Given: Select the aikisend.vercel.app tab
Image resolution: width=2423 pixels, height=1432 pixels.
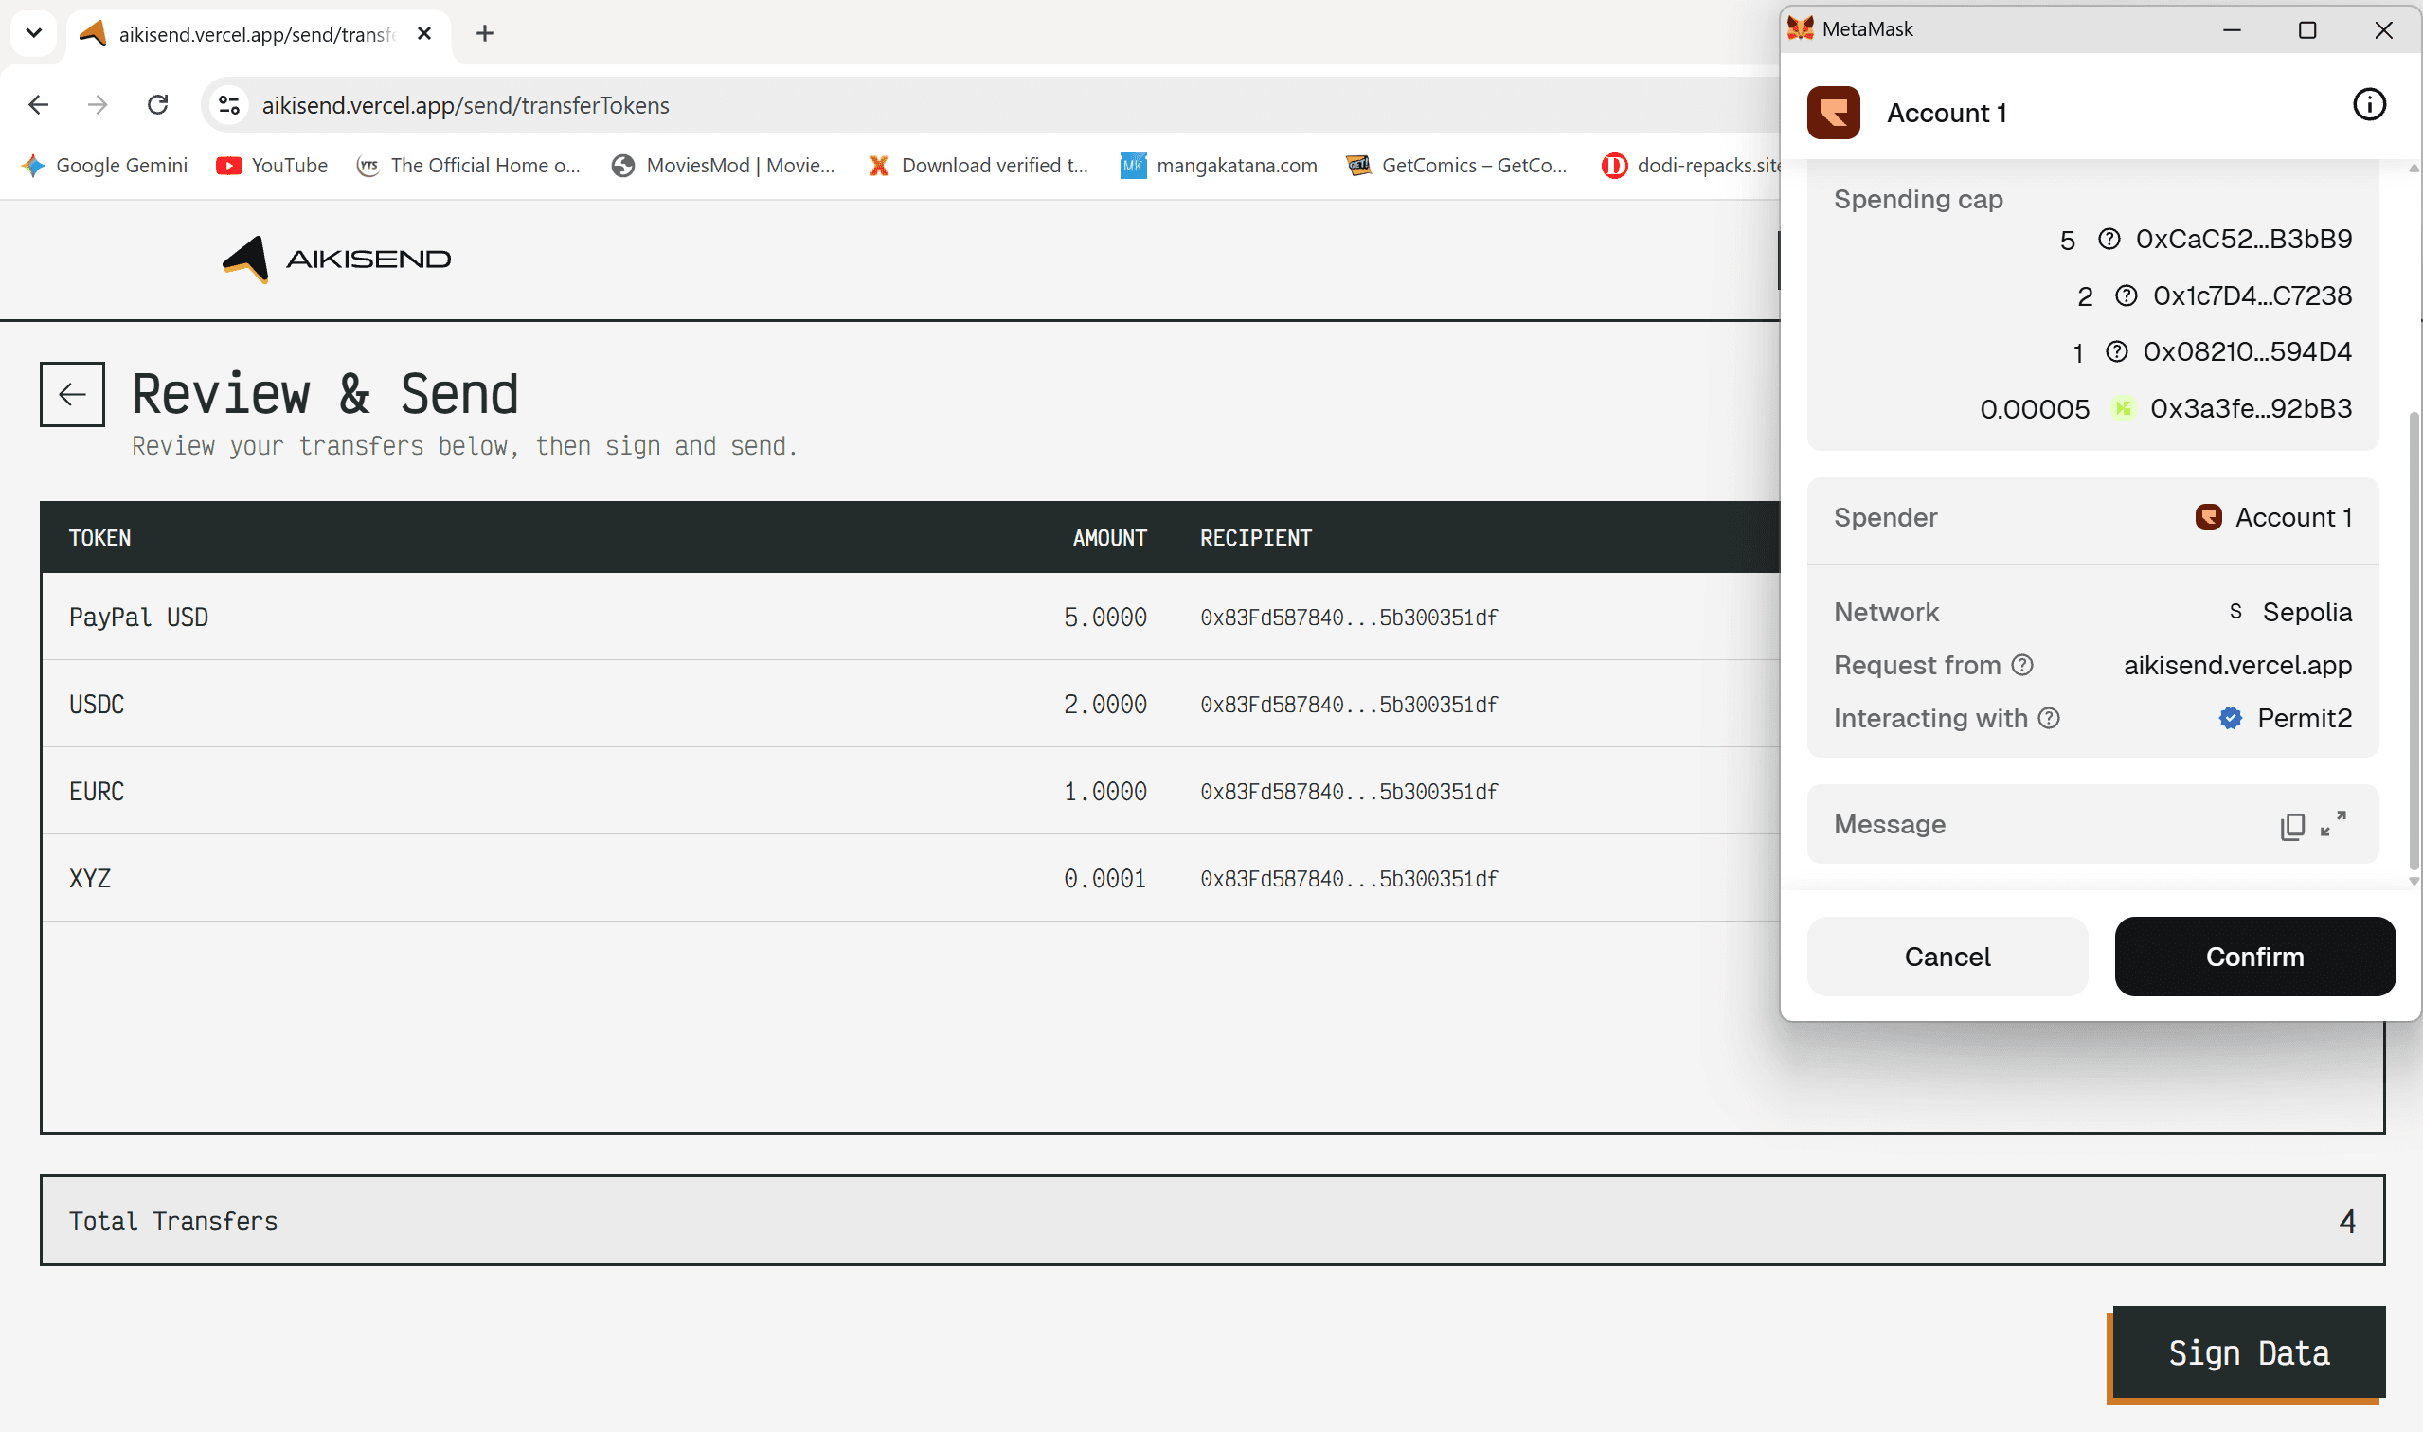Looking at the screenshot, I should pyautogui.click(x=258, y=34).
